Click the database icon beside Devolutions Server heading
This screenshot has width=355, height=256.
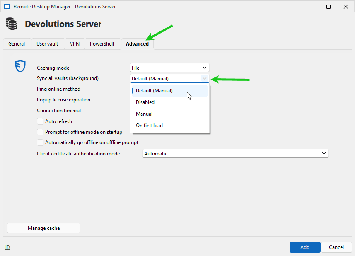(11, 24)
